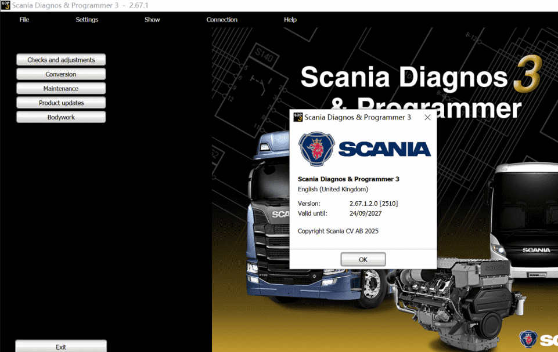Screen dimensions: 558x352
Task: Close the About dialog with the X
Action: (x=427, y=117)
